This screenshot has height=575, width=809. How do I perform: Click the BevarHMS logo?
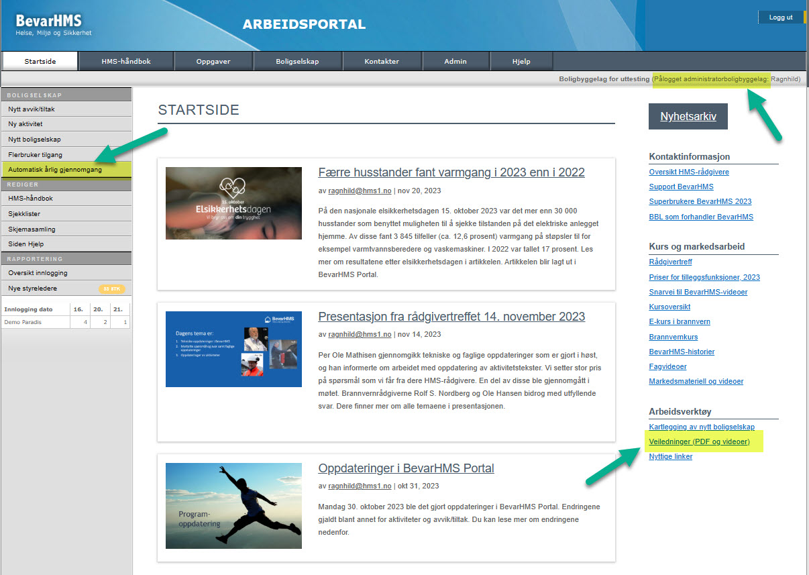pyautogui.click(x=54, y=25)
